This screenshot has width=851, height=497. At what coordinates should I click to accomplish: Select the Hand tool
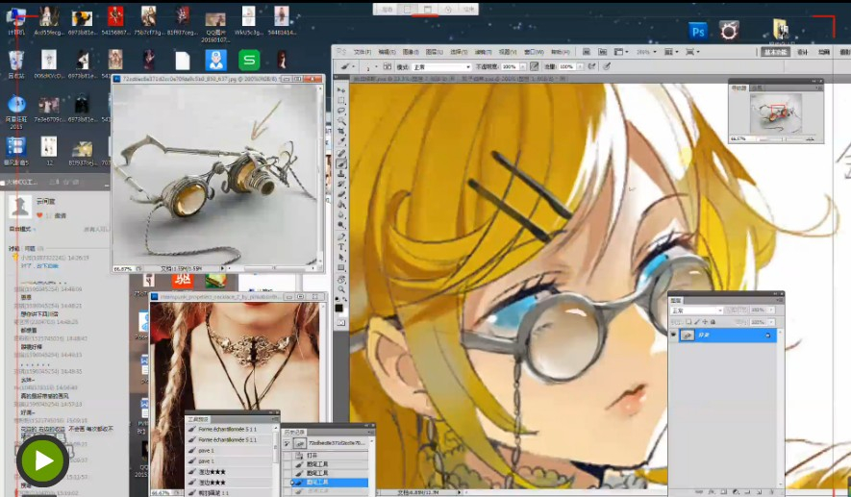click(341, 279)
